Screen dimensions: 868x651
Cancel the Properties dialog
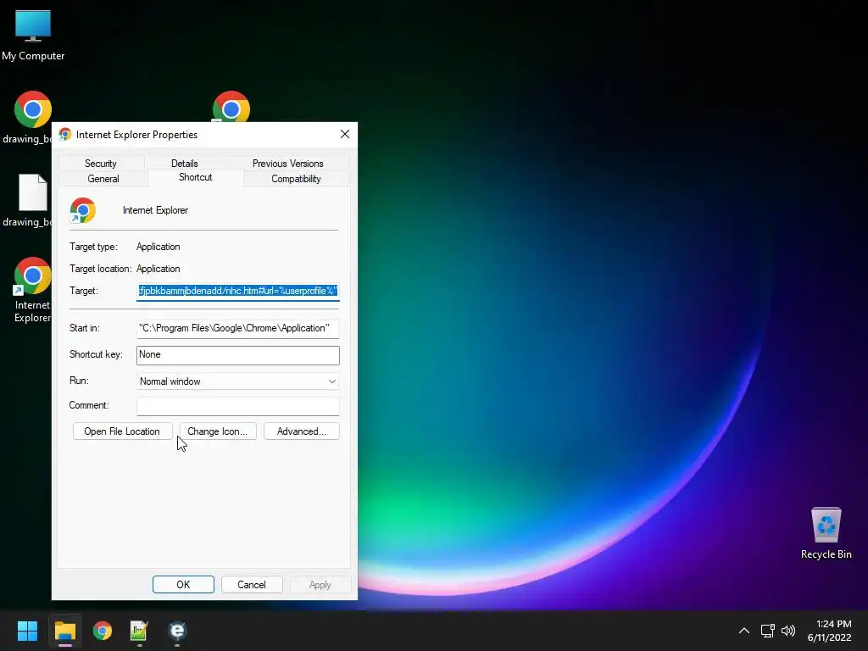(x=252, y=585)
